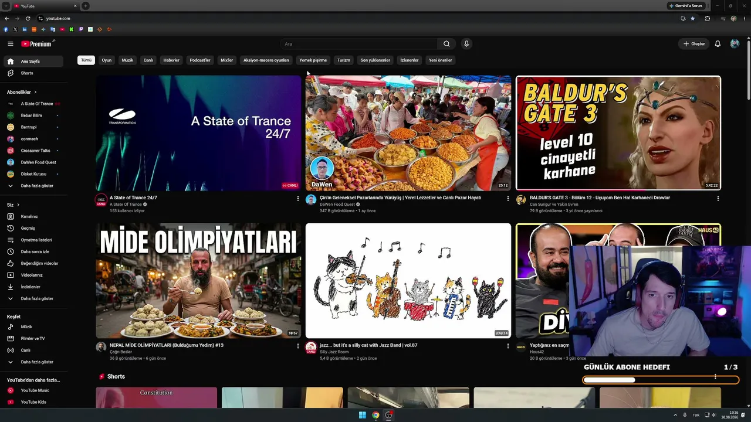751x422 pixels.
Task: Open the Facebook bookmark
Action: [x=6, y=29]
